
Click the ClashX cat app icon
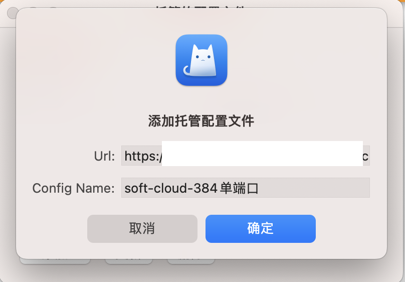point(201,60)
